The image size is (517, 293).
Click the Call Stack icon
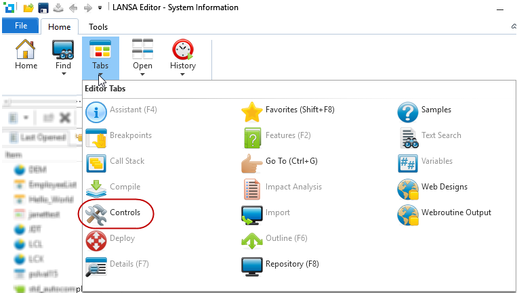click(96, 163)
